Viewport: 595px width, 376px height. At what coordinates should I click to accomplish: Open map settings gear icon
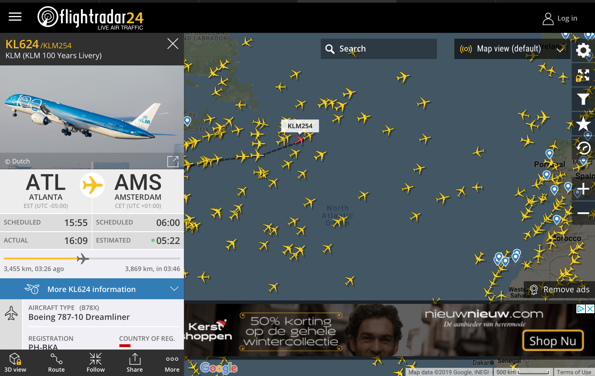[x=583, y=50]
